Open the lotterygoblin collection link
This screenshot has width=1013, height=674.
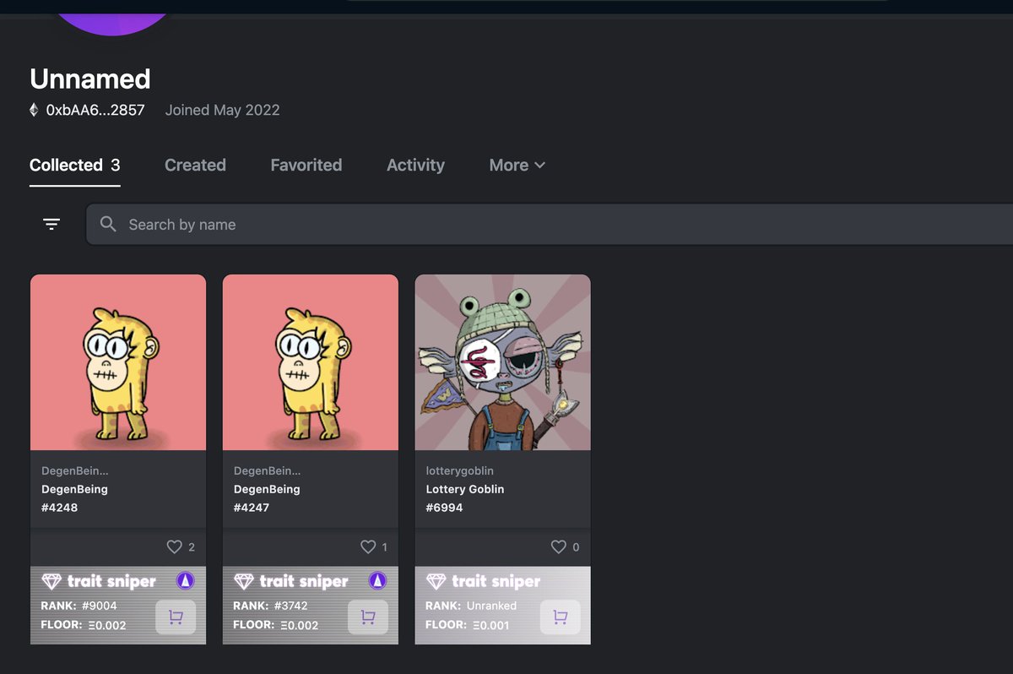[460, 470]
